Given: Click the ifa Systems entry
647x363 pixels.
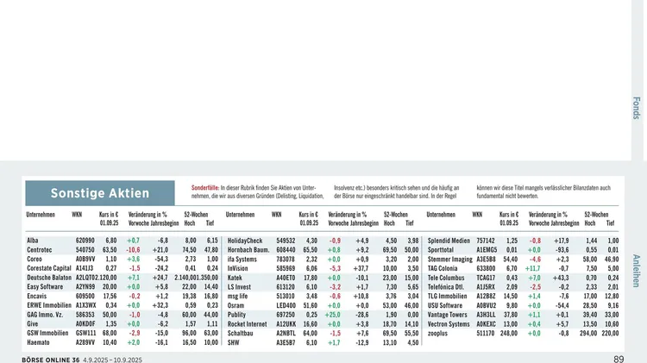Looking at the screenshot, I should [242, 259].
